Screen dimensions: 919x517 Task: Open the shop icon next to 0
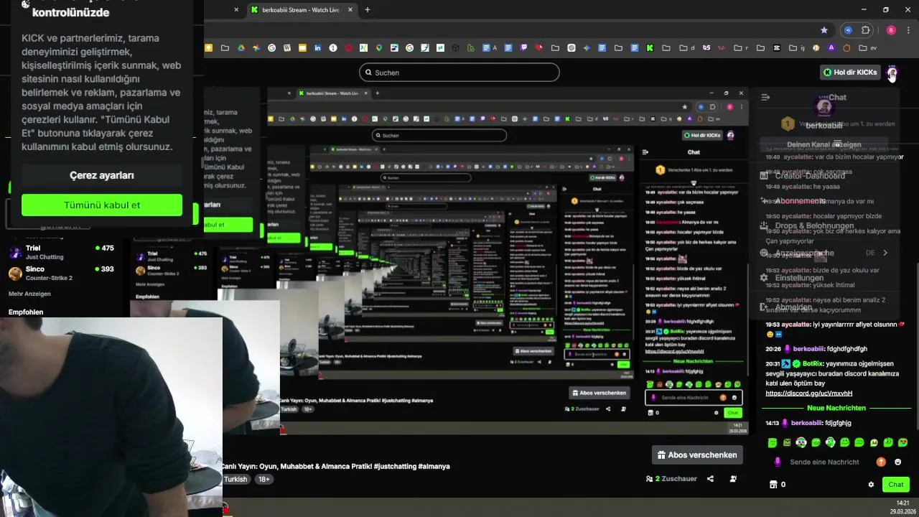pos(774,485)
